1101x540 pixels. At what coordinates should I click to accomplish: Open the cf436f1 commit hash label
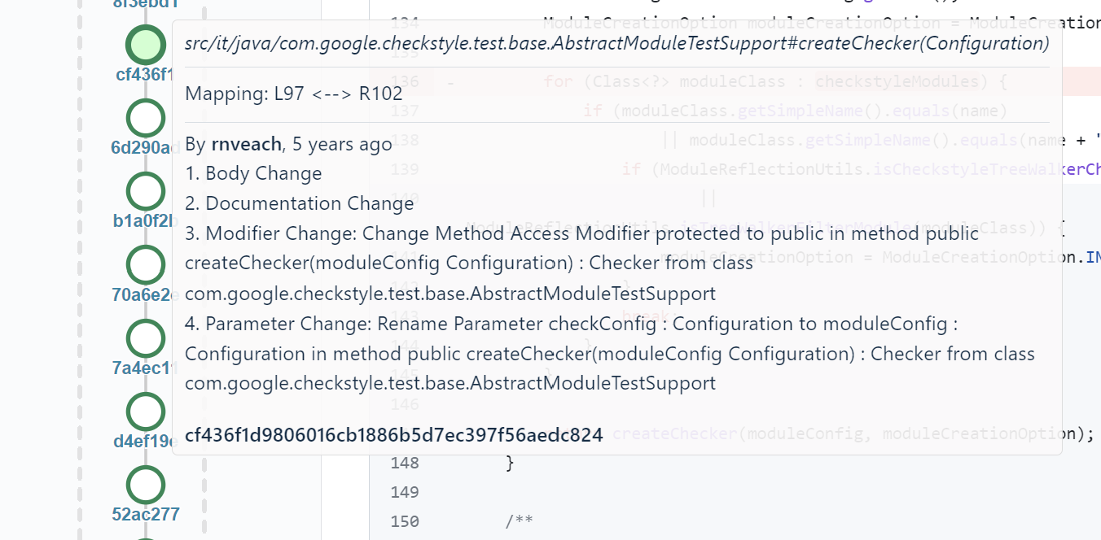[x=144, y=75]
